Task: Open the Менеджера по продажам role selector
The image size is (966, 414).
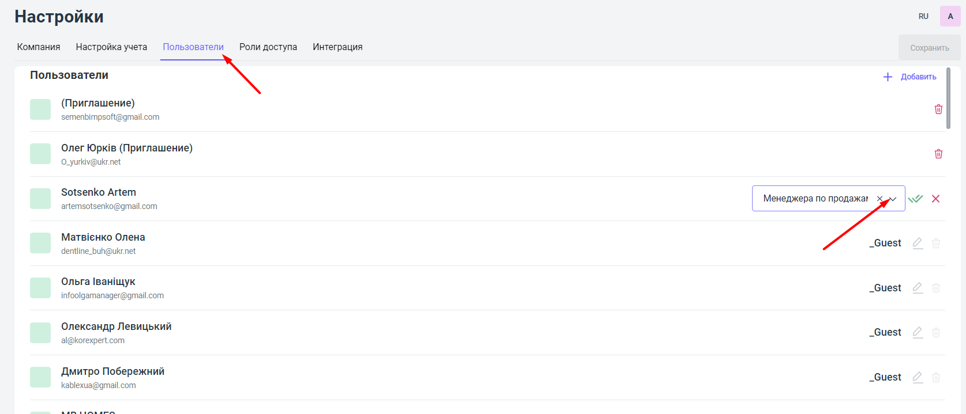Action: tap(814, 199)
